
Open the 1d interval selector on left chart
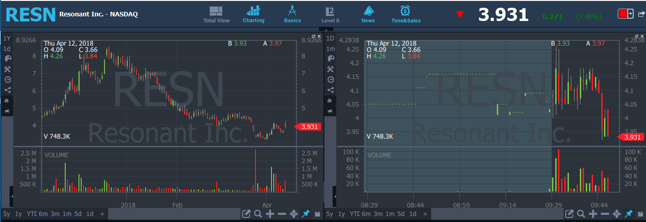pyautogui.click(x=7, y=49)
